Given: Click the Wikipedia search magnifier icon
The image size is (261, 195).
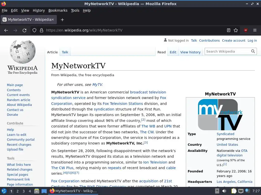Looking at the screenshot, I should [253, 51].
